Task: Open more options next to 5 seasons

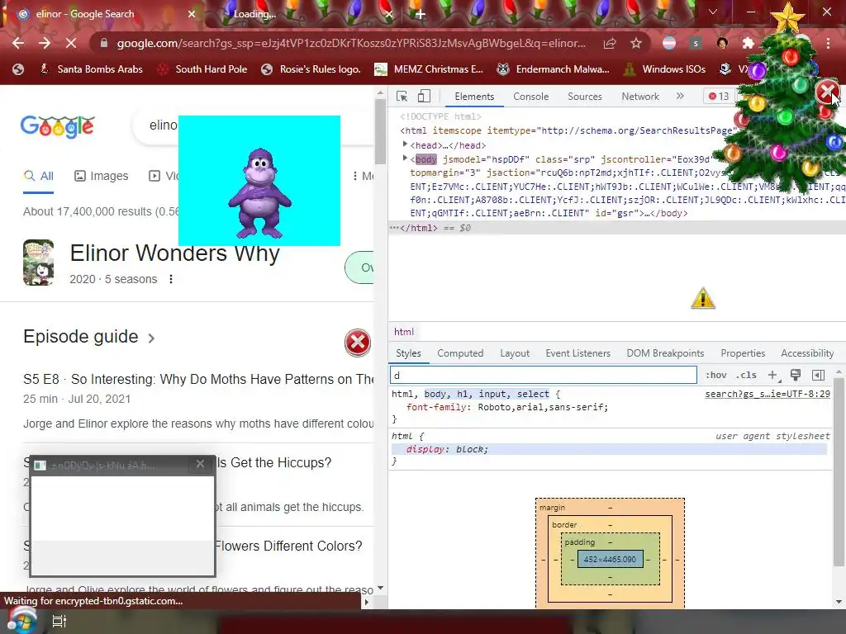Action: [x=170, y=279]
